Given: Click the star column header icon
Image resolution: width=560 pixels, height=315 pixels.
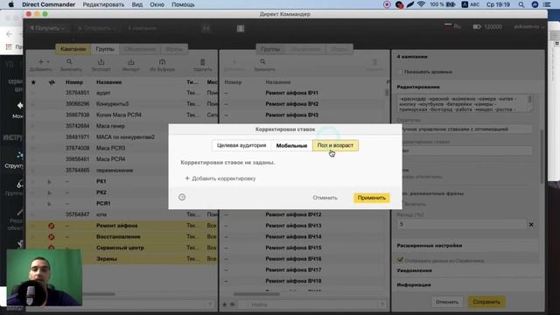Looking at the screenshot, I should tap(33, 82).
